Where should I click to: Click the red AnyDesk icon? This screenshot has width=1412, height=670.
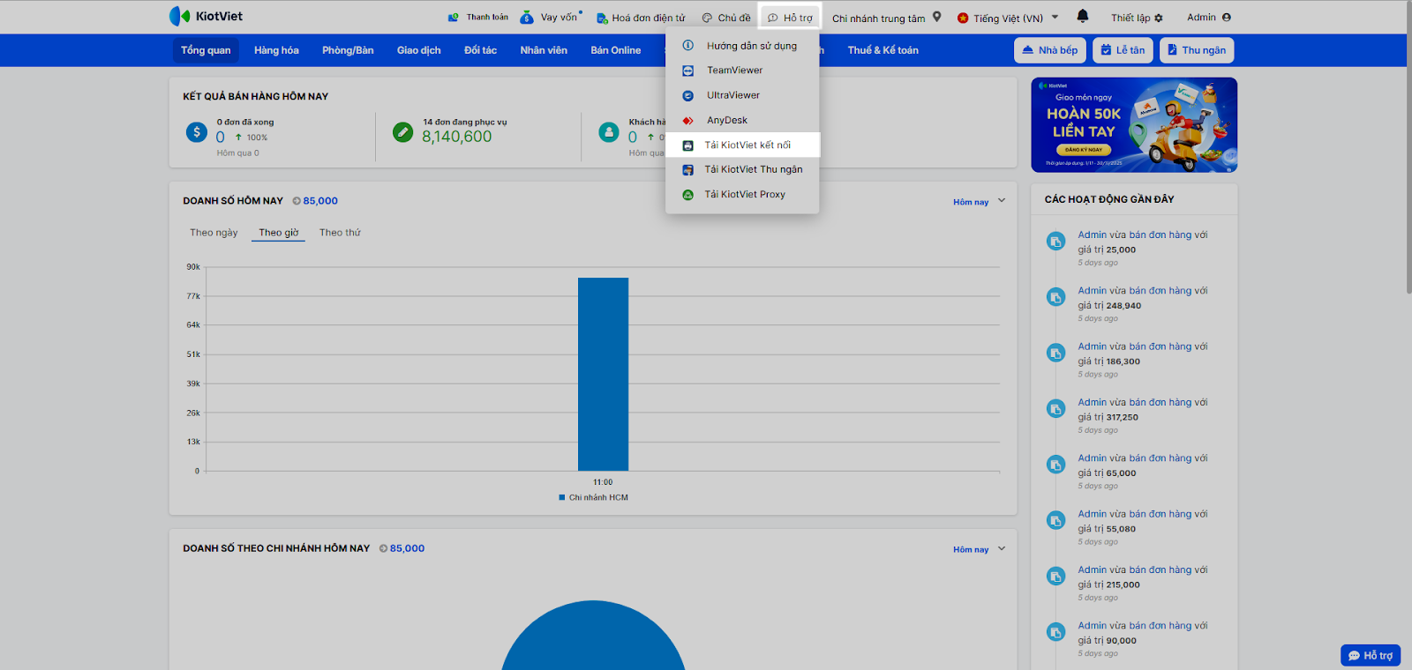[688, 120]
